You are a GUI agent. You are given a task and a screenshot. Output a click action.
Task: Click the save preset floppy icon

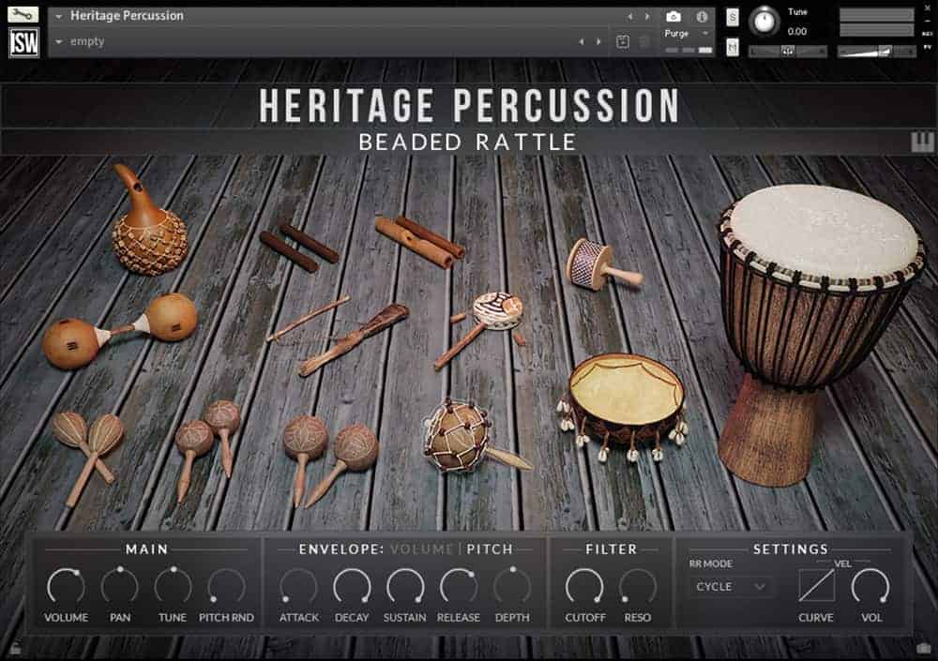[622, 41]
